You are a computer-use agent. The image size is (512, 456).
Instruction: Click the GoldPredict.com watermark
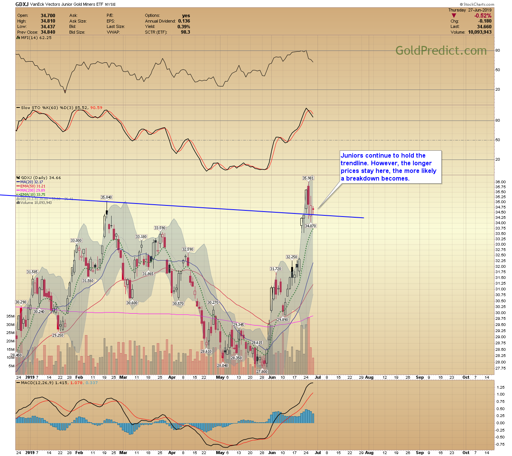[441, 50]
